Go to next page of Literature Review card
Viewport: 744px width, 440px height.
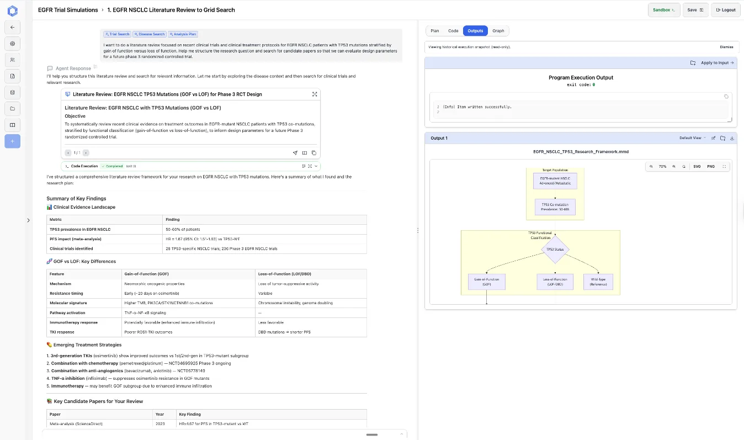[x=86, y=153]
